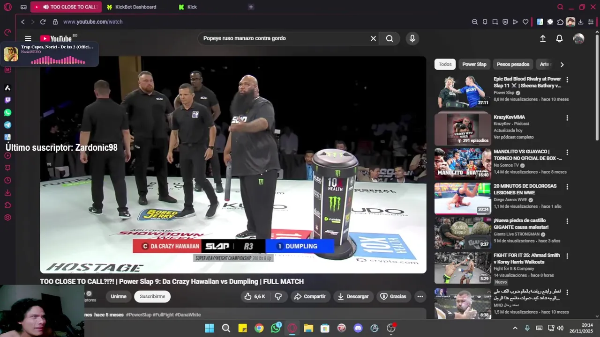The height and width of the screenshot is (337, 600).
Task: Mute the TOO CLOSE TO CALL tab audio
Action: click(x=45, y=7)
